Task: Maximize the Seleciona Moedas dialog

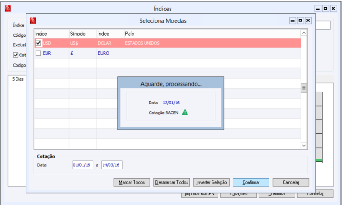Action: tap(301, 20)
